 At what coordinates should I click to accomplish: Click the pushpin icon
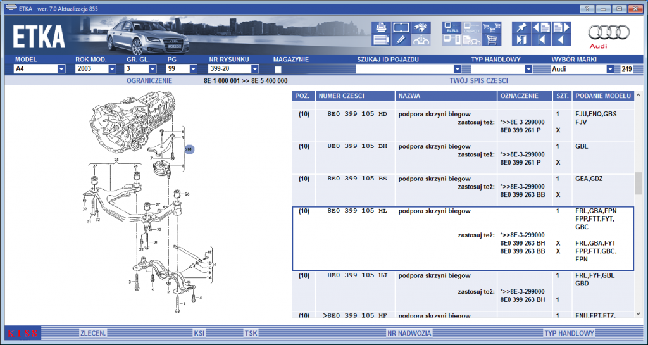pyautogui.click(x=521, y=28)
